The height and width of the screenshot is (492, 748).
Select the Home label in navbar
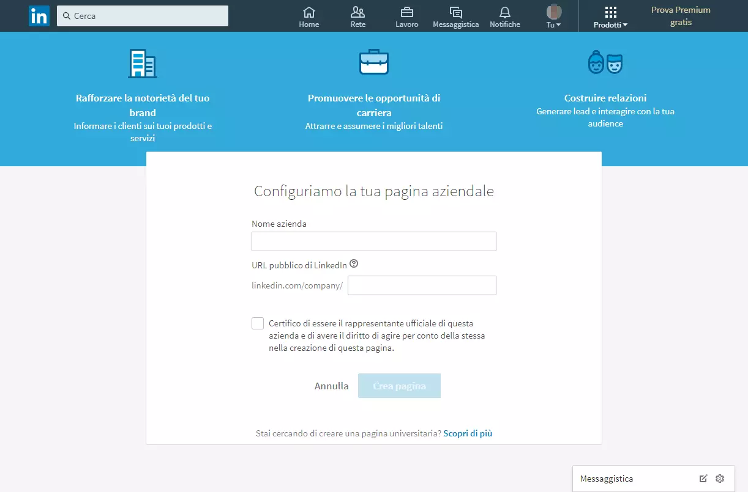pyautogui.click(x=309, y=24)
